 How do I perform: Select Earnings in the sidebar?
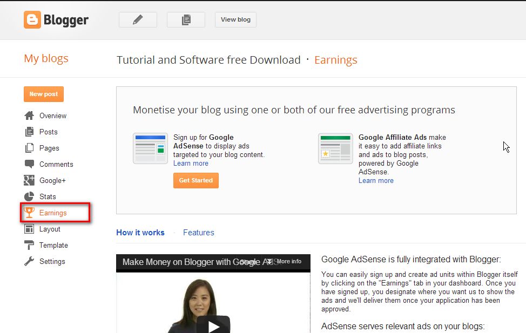(x=53, y=213)
